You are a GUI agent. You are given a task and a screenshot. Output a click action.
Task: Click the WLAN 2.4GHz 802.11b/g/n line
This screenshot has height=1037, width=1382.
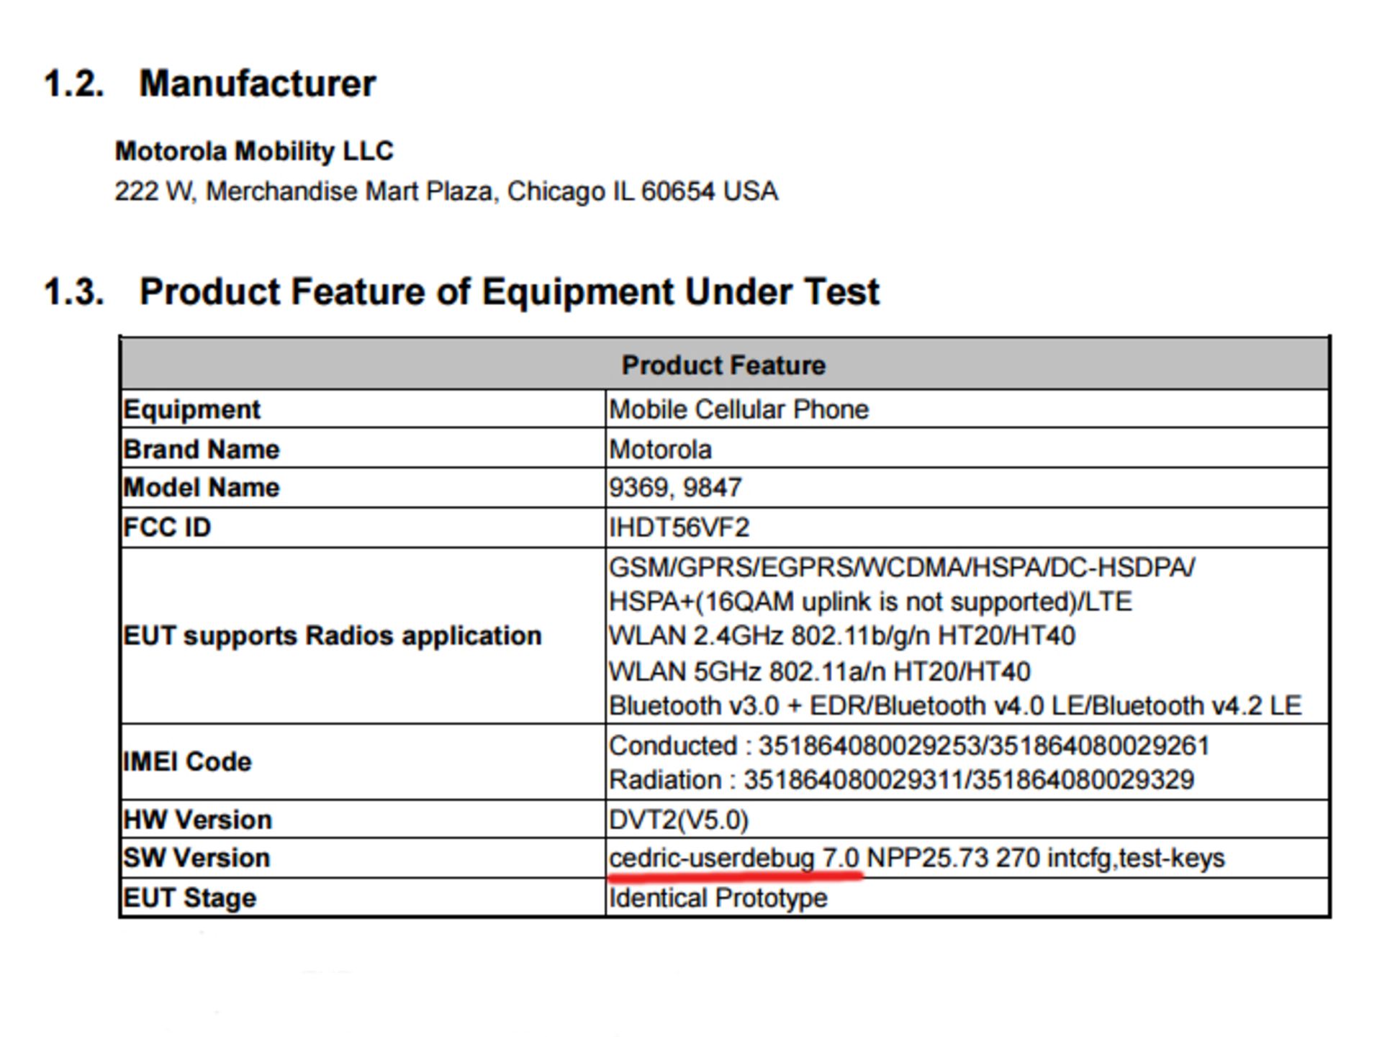[841, 636]
